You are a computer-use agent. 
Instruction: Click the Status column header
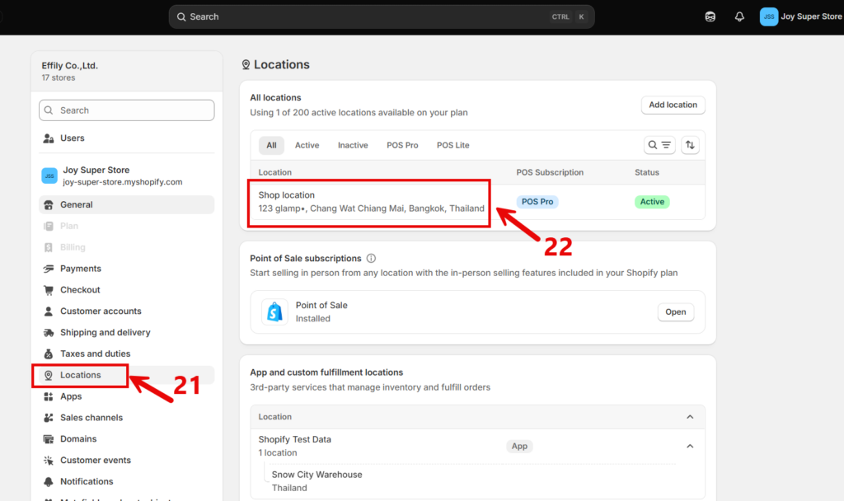(647, 172)
